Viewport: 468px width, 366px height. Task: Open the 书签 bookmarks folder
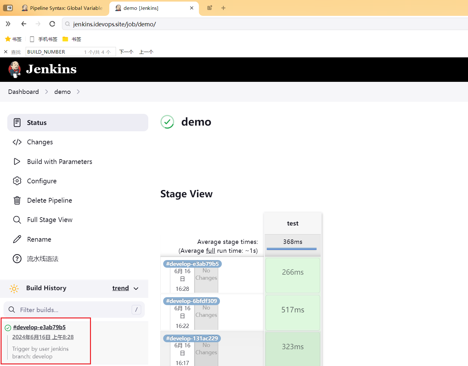coord(72,39)
